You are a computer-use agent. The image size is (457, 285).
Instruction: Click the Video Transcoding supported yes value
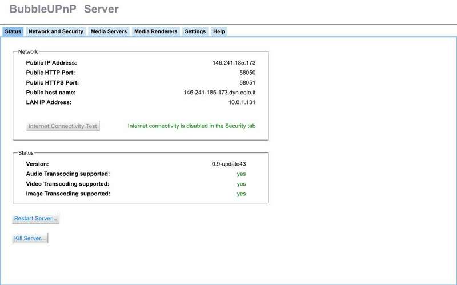pos(241,184)
